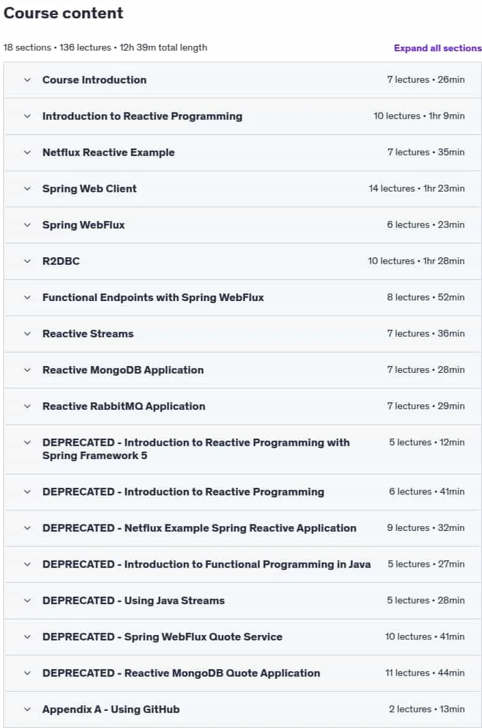Click the 14 lectures duration for Spring Web Client
The image size is (482, 728).
click(x=416, y=189)
